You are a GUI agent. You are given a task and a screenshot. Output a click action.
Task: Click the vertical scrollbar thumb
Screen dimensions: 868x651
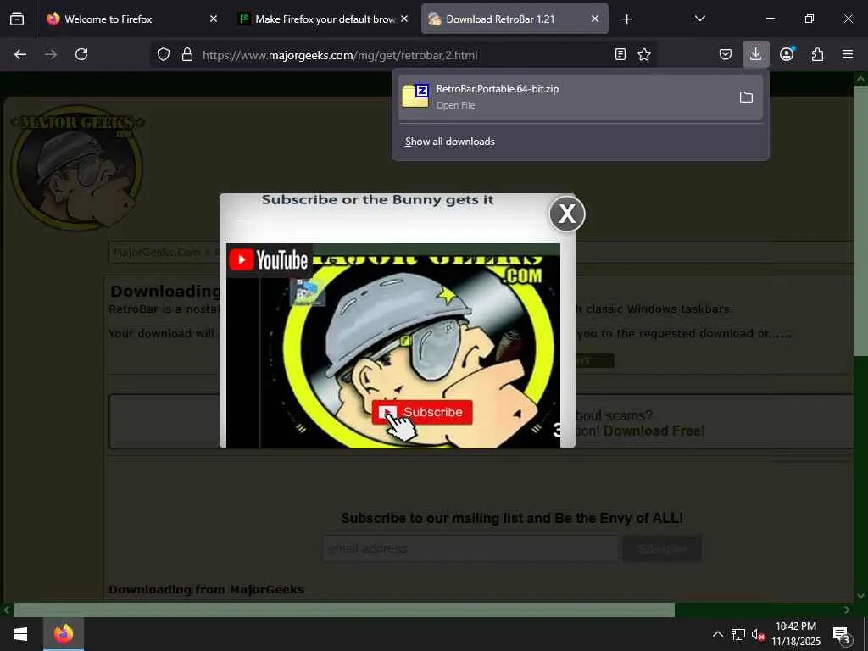pyautogui.click(x=860, y=221)
